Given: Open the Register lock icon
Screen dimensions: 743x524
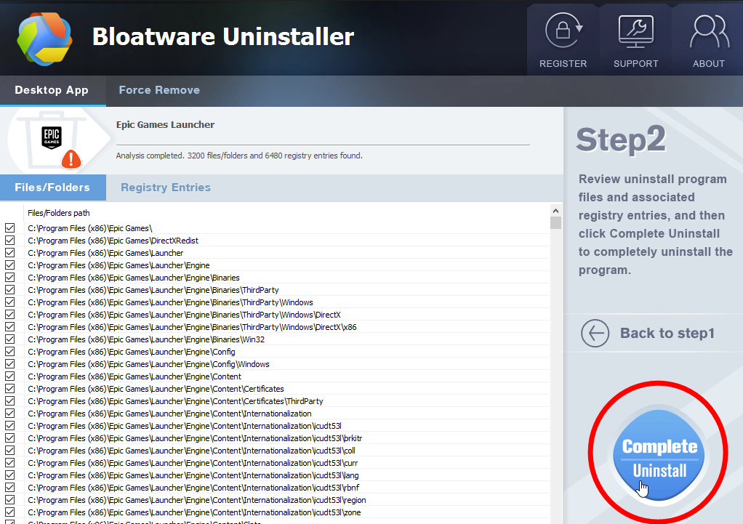Looking at the screenshot, I should [563, 31].
